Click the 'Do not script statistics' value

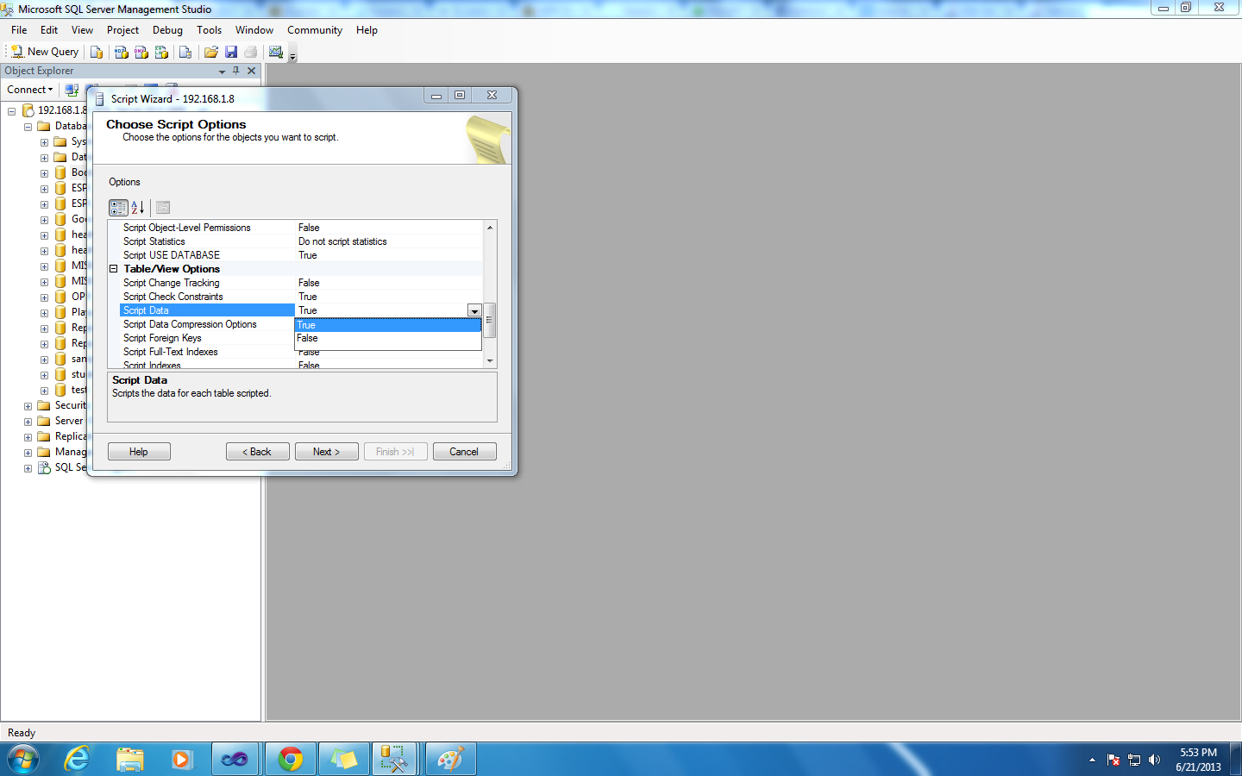pyautogui.click(x=342, y=241)
